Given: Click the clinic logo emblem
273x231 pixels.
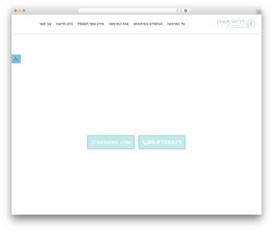Looking at the screenshot, I should point(250,24).
